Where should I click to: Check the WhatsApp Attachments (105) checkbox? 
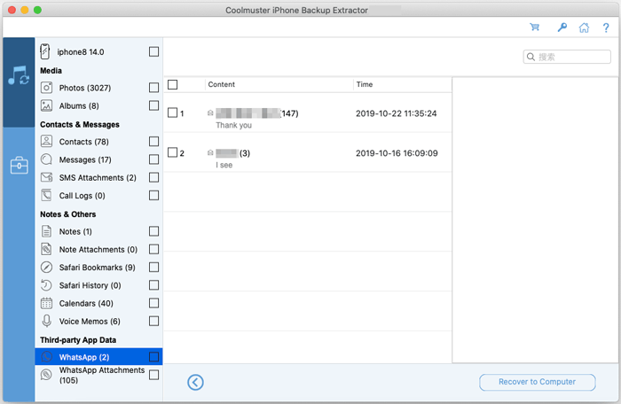154,375
